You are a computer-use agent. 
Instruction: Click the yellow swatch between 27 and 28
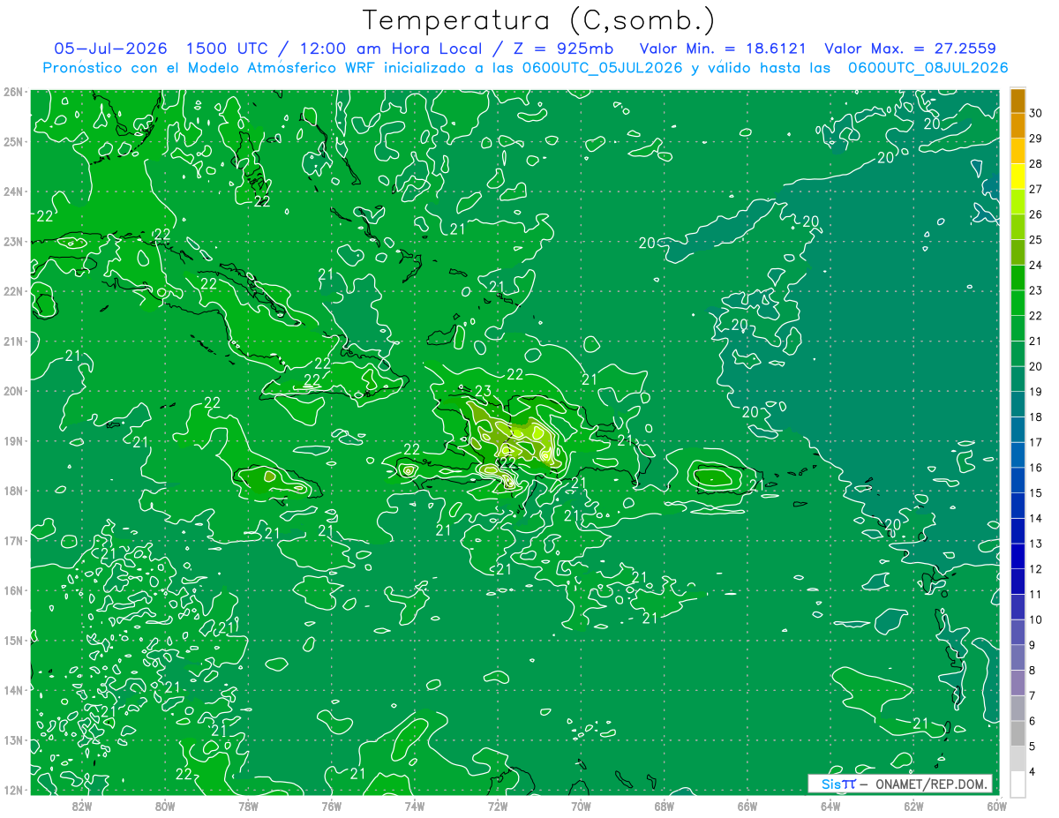[1018, 176]
